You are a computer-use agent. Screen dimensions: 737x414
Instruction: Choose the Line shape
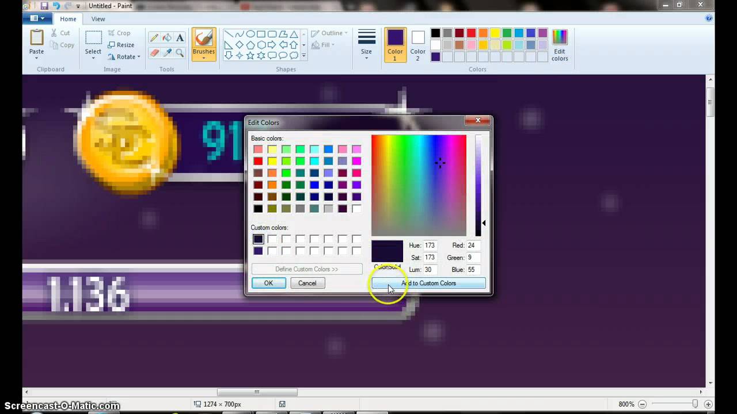tap(229, 34)
